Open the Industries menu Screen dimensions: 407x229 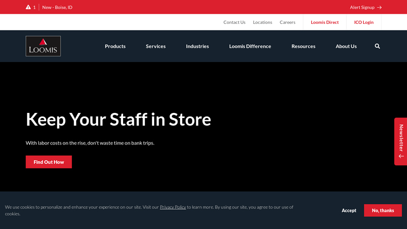coord(197,46)
